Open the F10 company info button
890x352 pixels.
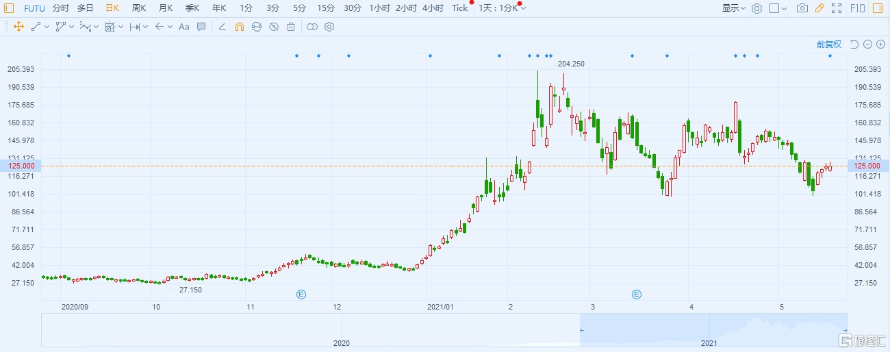point(857,8)
